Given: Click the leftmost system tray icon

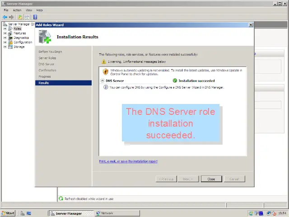Looking at the screenshot, I should coord(251,213).
